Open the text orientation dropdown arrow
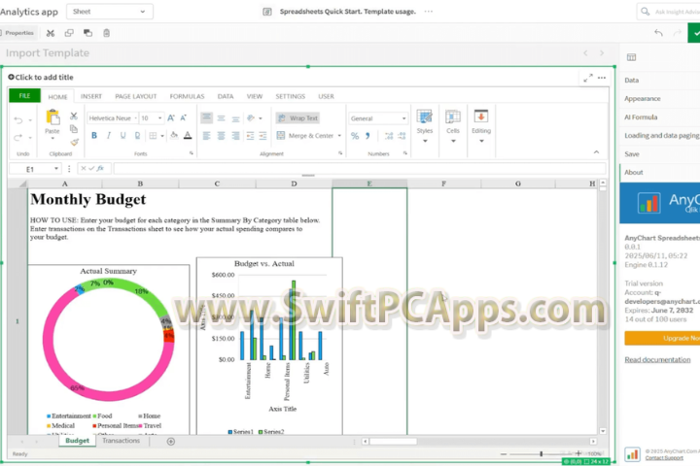 pos(261,118)
